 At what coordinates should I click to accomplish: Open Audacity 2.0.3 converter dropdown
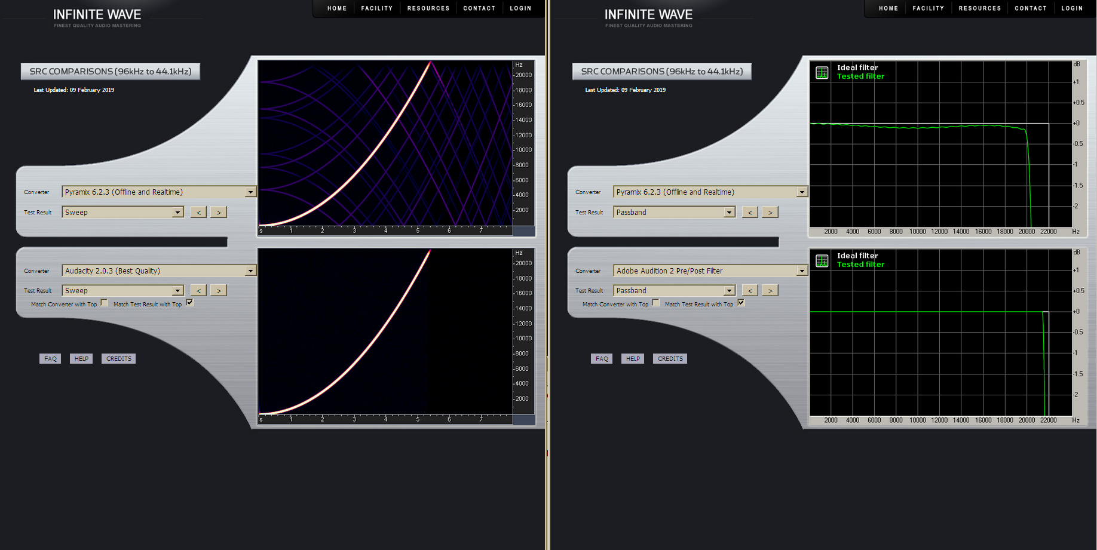click(x=160, y=271)
